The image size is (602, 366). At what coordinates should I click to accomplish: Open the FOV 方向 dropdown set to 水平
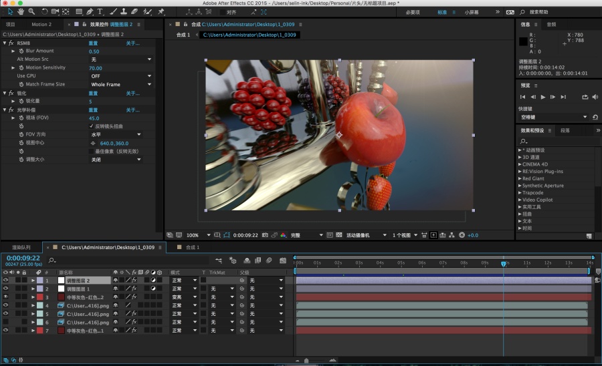click(x=116, y=134)
